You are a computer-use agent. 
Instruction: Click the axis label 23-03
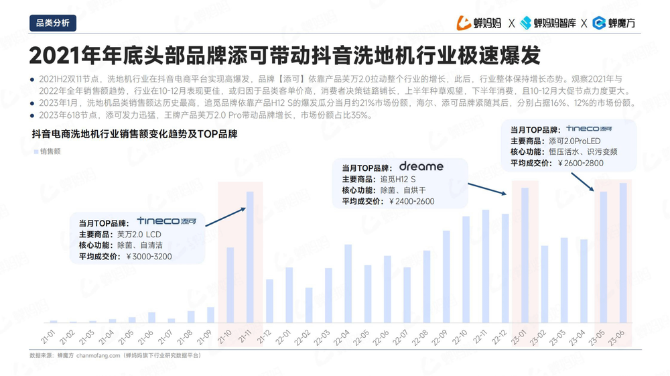point(559,337)
